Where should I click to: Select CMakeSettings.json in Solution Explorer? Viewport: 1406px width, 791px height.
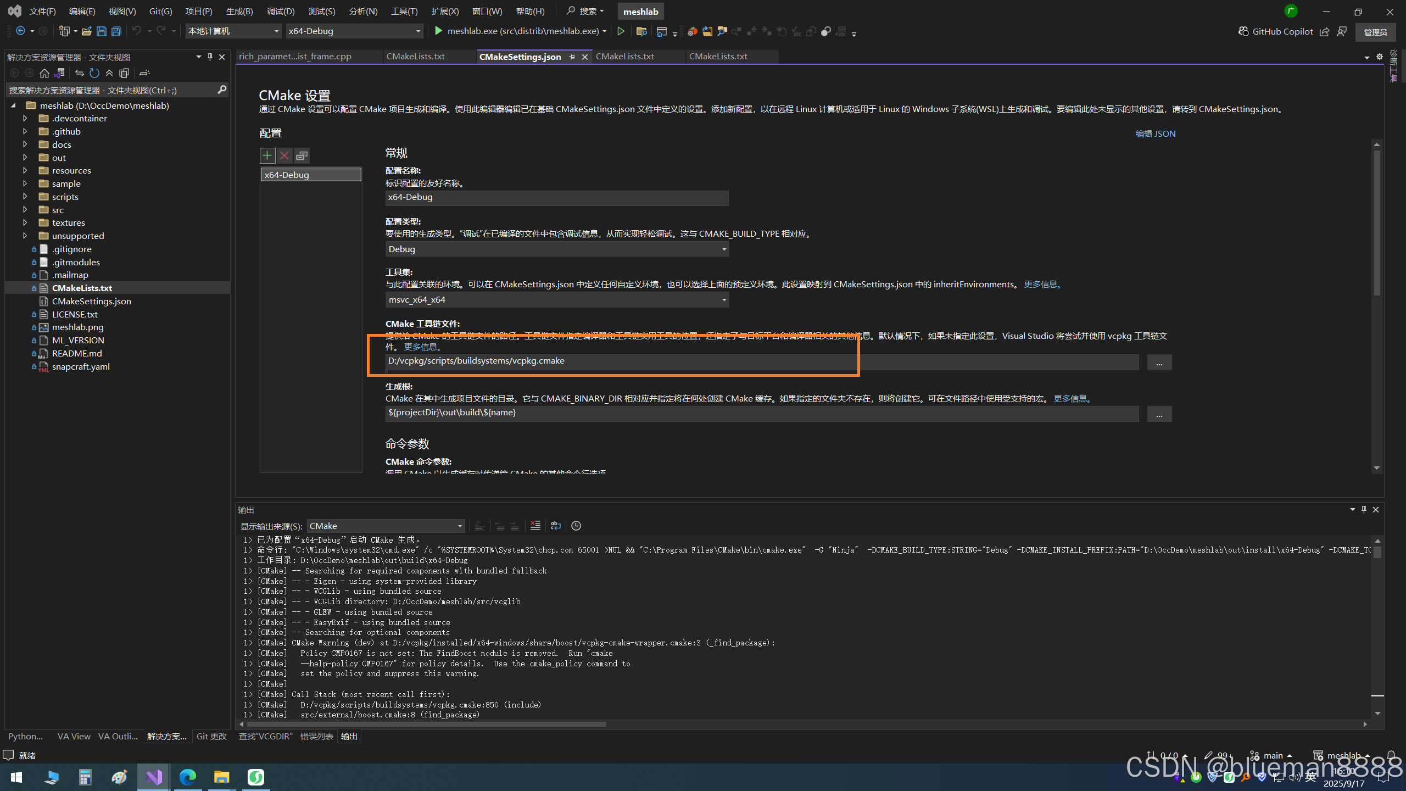click(x=91, y=301)
